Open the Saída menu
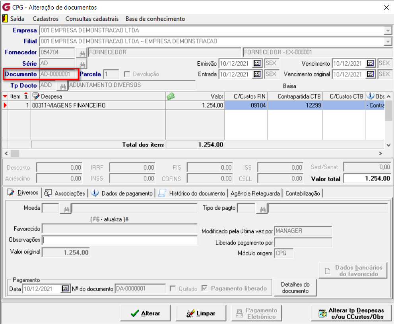This screenshot has width=394, height=324. (x=17, y=19)
